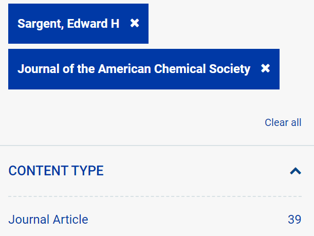Select the up-arrow chevron beside CONTENT TYPE
314x236 pixels.
295,171
